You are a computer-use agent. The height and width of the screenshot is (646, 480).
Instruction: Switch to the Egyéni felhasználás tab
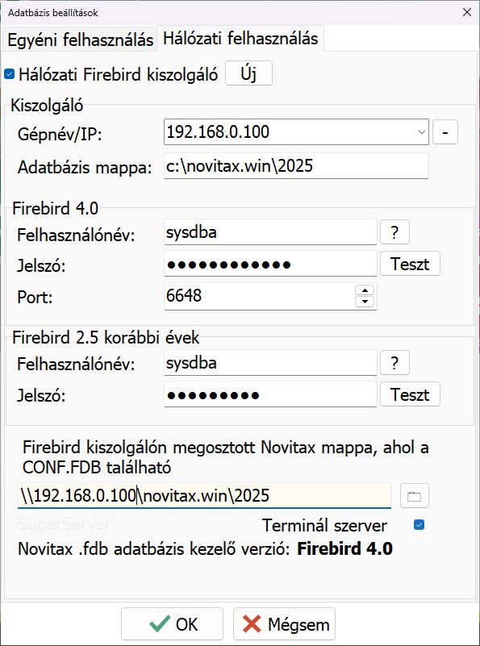80,40
